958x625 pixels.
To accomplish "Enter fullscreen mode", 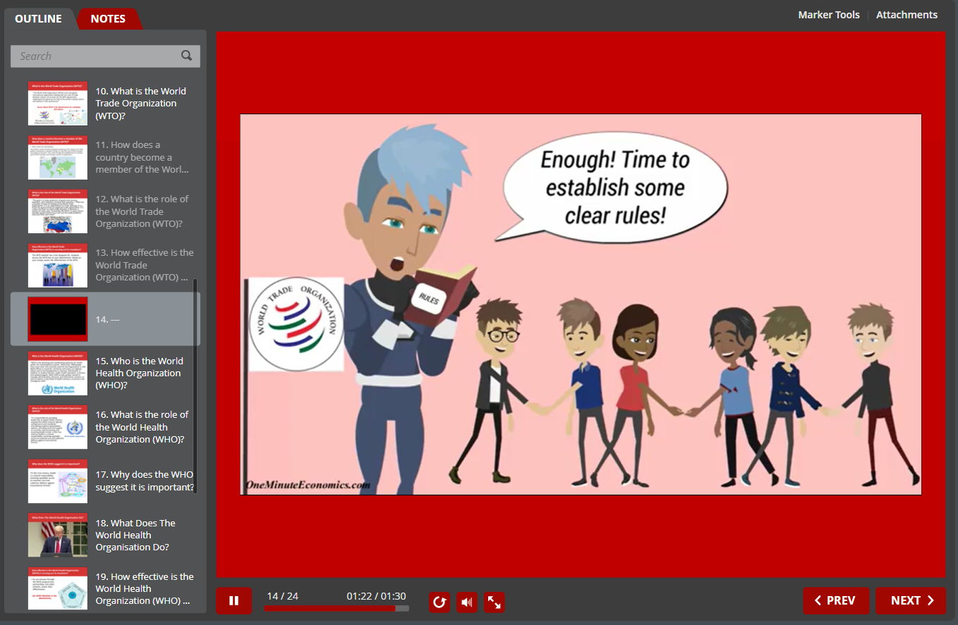I will point(495,602).
